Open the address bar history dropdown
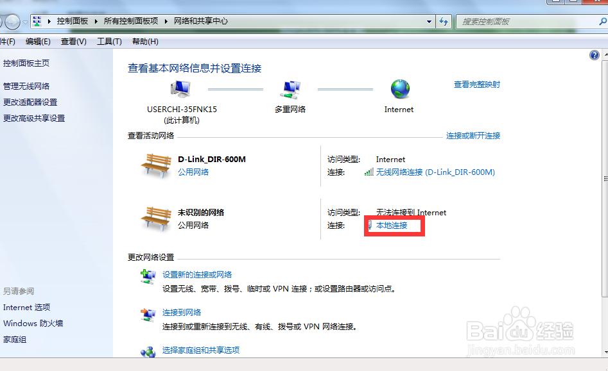The image size is (608, 371). [x=430, y=21]
